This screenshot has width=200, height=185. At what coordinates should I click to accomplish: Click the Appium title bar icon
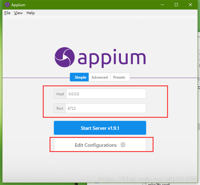[7, 5]
